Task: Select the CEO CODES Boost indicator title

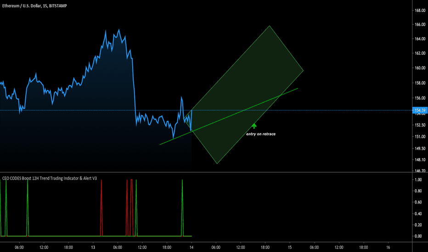Action: pos(50,178)
